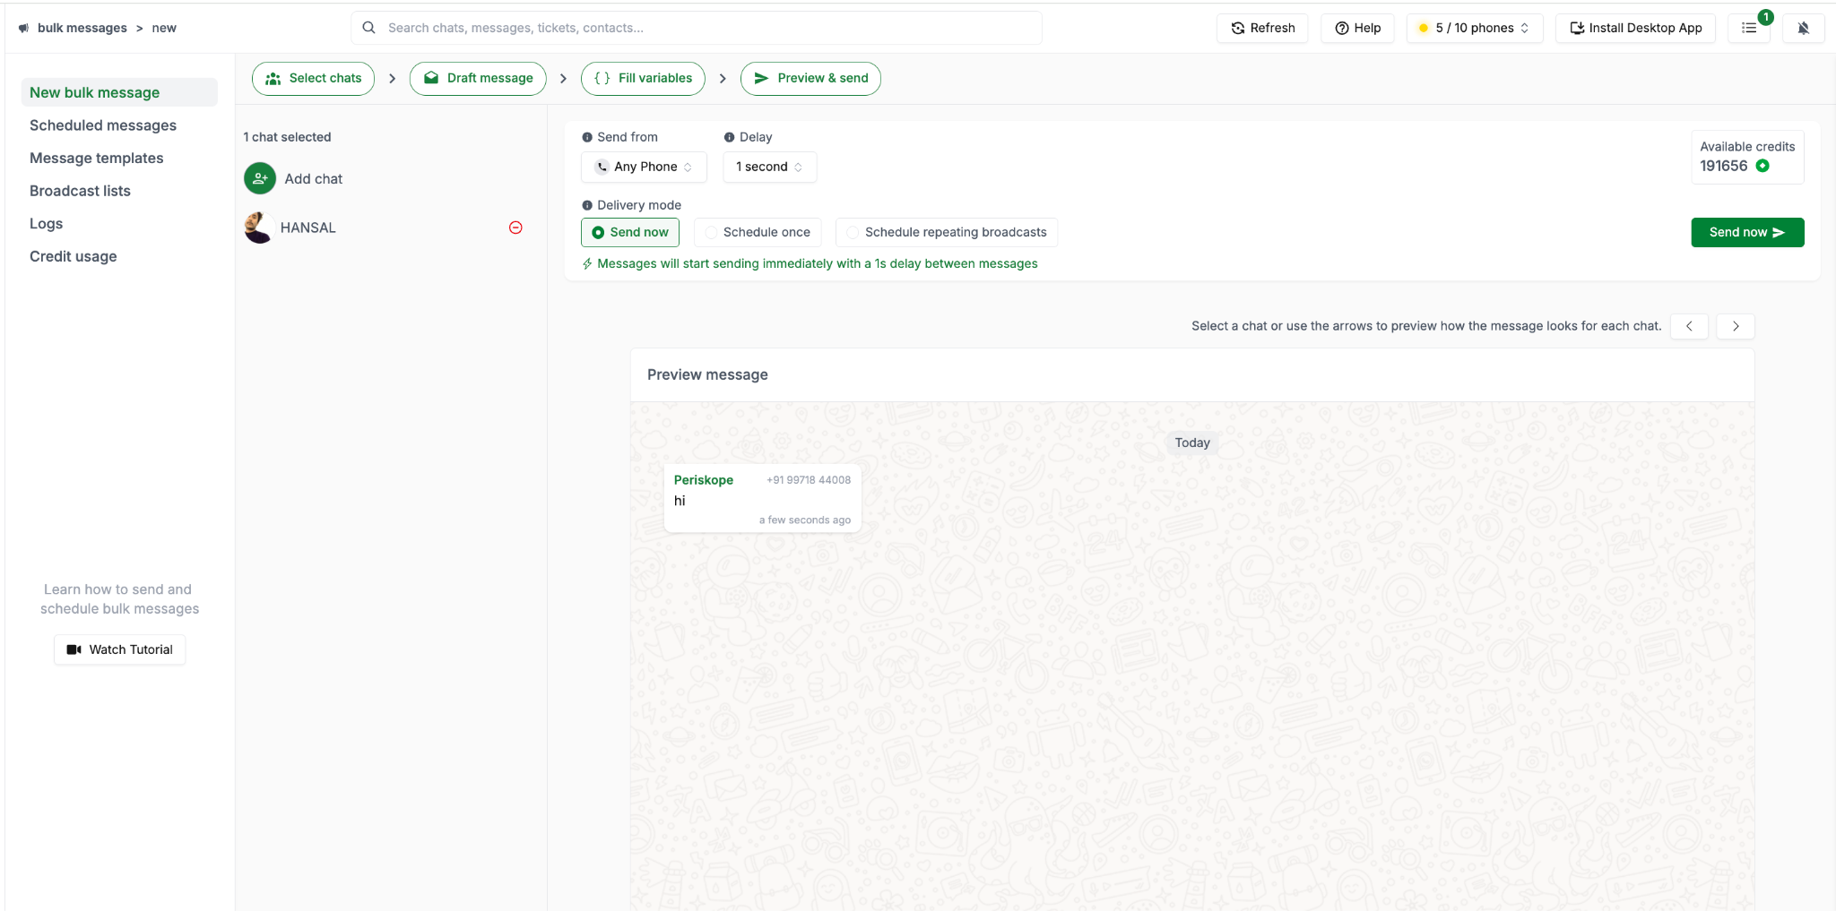Click the Refresh button

click(x=1262, y=28)
